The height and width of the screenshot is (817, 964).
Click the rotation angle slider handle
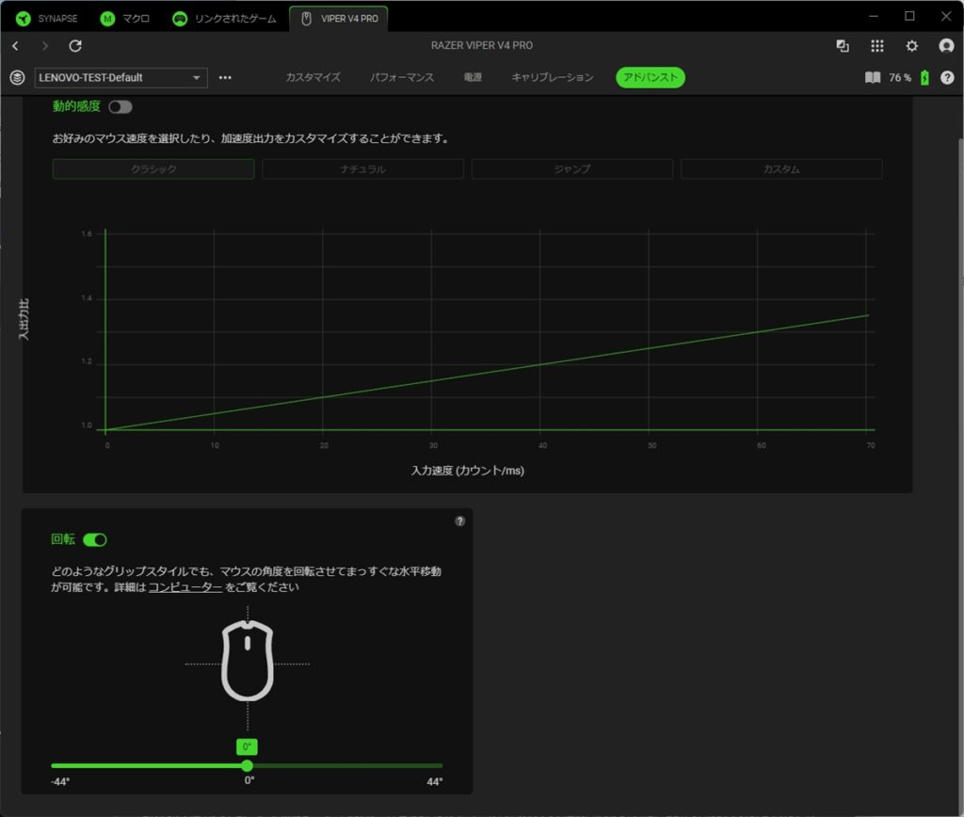pyautogui.click(x=248, y=765)
